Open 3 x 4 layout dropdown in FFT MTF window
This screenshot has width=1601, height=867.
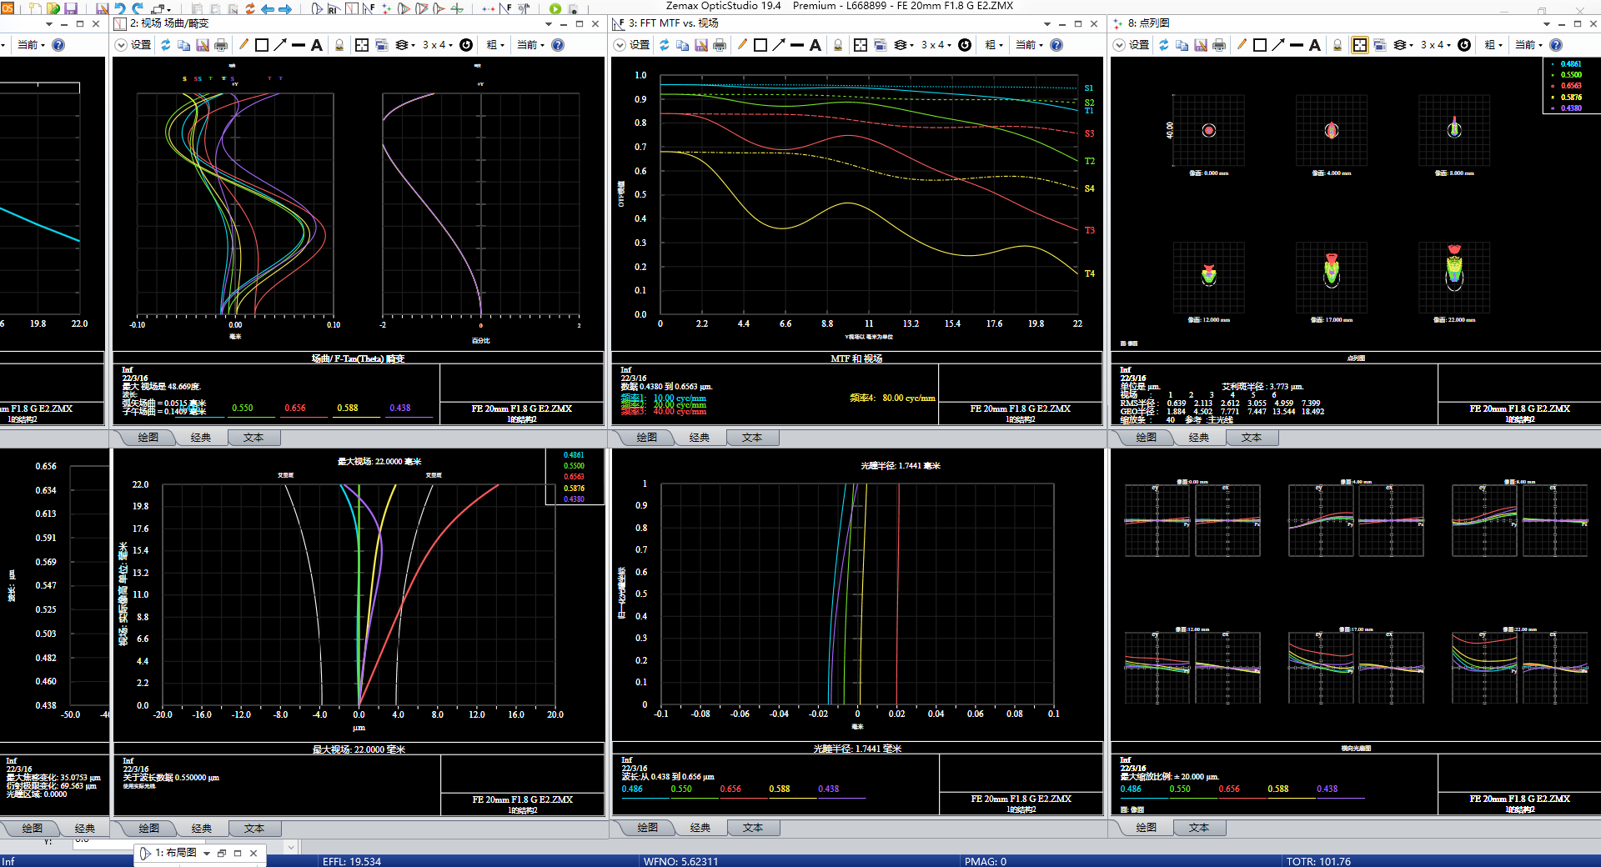tap(936, 45)
